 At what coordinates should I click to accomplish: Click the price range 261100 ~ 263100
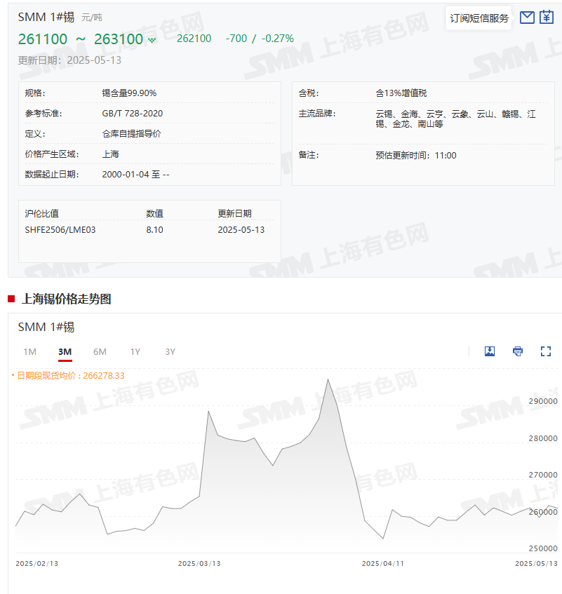coord(81,39)
